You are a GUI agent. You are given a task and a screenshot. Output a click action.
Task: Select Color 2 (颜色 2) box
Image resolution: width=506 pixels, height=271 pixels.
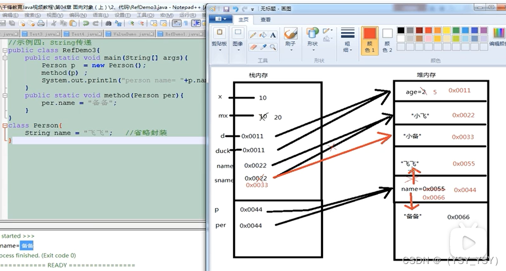[x=387, y=40]
